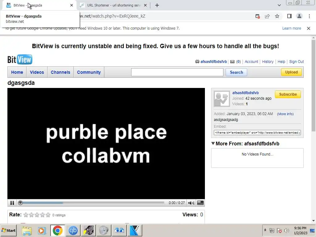
Task: Show hidden system tray icons
Action: pyautogui.click(x=265, y=230)
